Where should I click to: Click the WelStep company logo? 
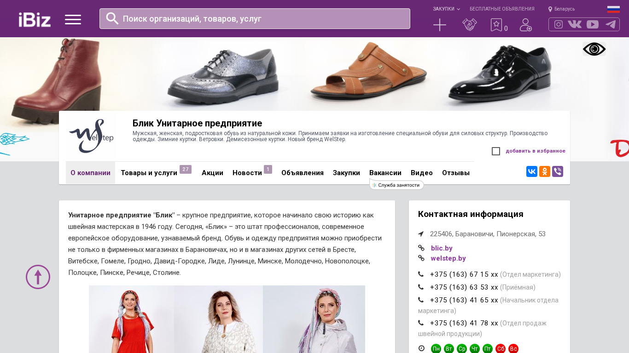(x=91, y=136)
